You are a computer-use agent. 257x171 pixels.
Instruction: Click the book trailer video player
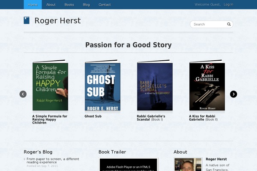point(128,165)
